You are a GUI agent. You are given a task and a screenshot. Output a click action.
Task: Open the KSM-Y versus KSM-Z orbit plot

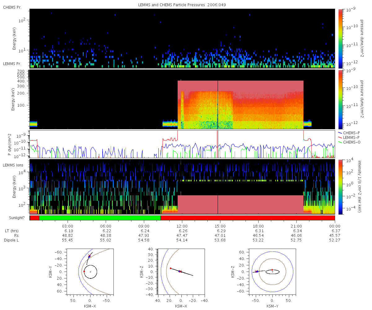click(272, 272)
